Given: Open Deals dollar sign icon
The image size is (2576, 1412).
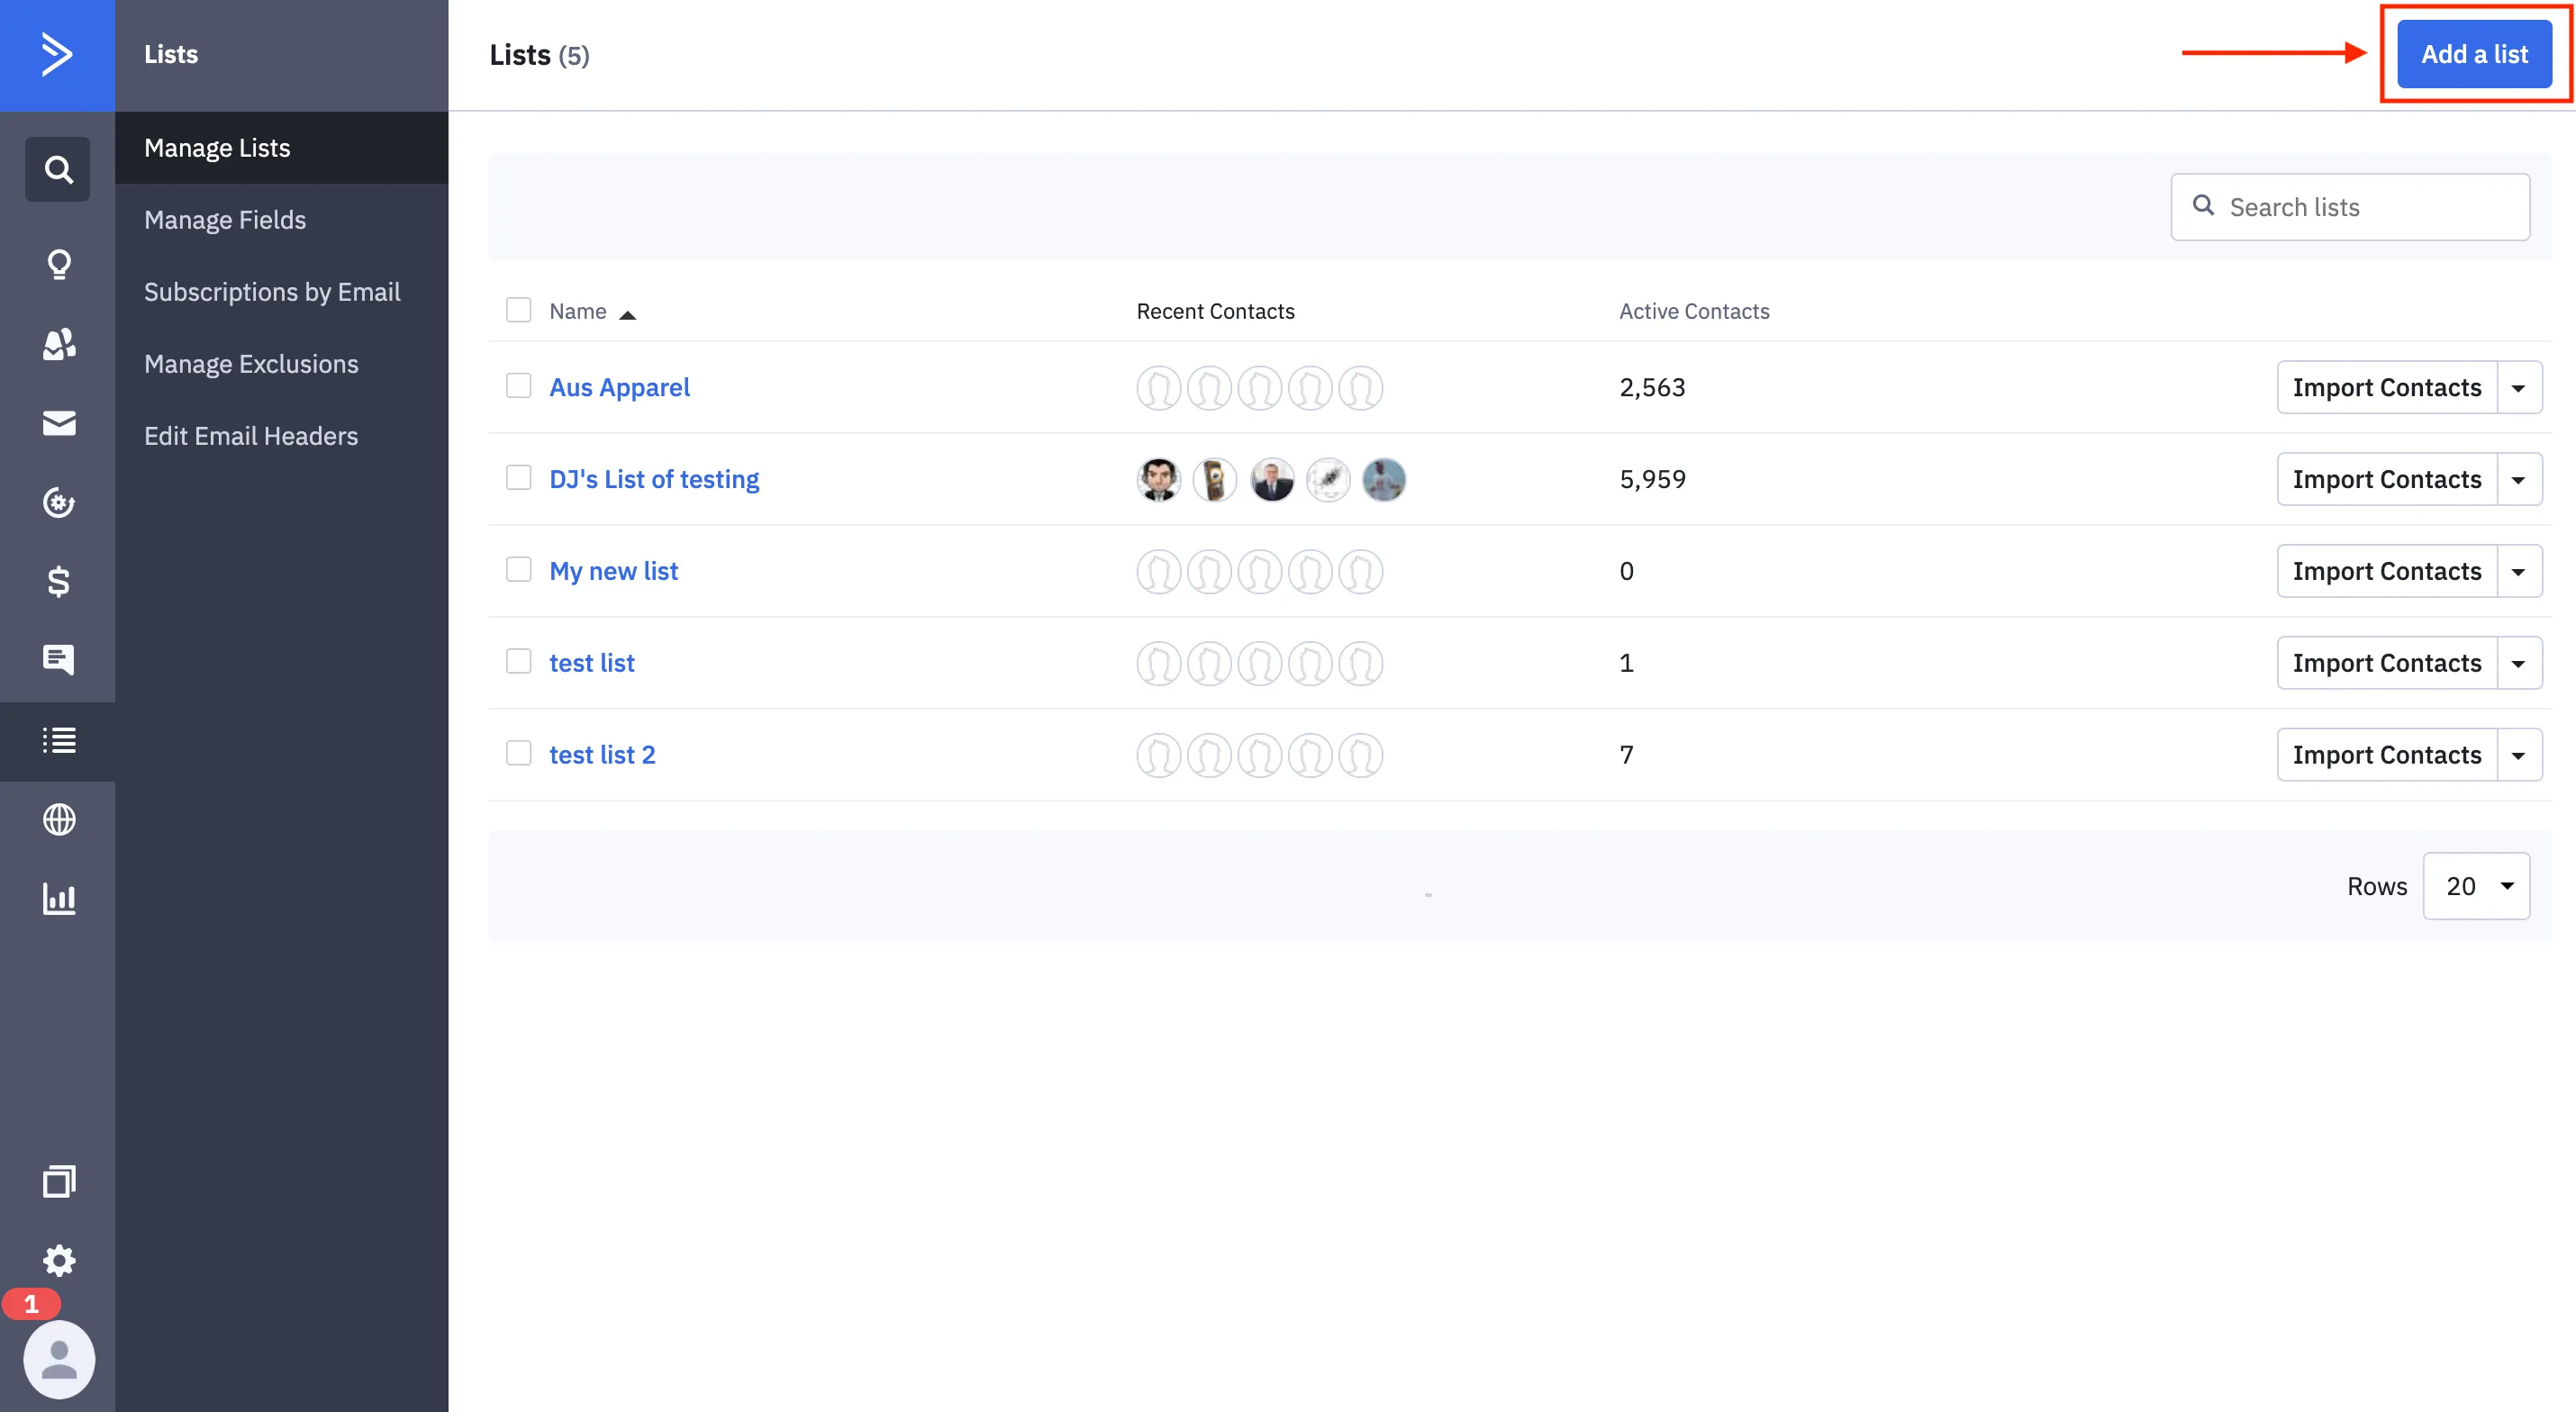Looking at the screenshot, I should coord(58,581).
